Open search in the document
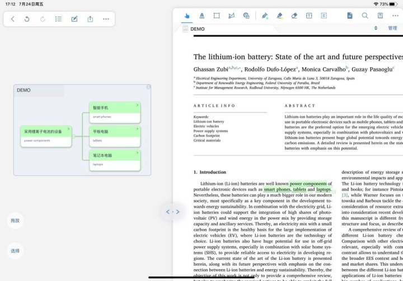Viewport: 403px width, 281px height. (365, 16)
